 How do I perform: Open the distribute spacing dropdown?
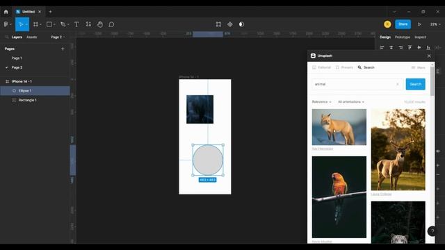click(438, 47)
